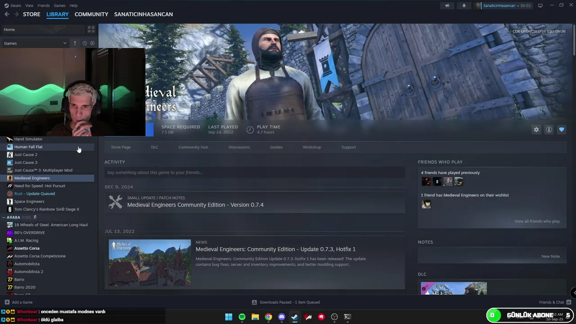The image size is (576, 324).
Task: Create a New Note
Action: [550, 256]
